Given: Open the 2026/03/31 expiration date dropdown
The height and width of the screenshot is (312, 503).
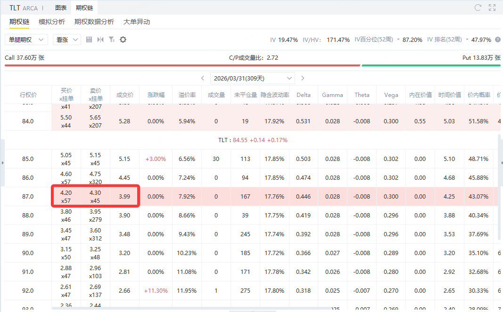Looking at the screenshot, I should point(252,78).
